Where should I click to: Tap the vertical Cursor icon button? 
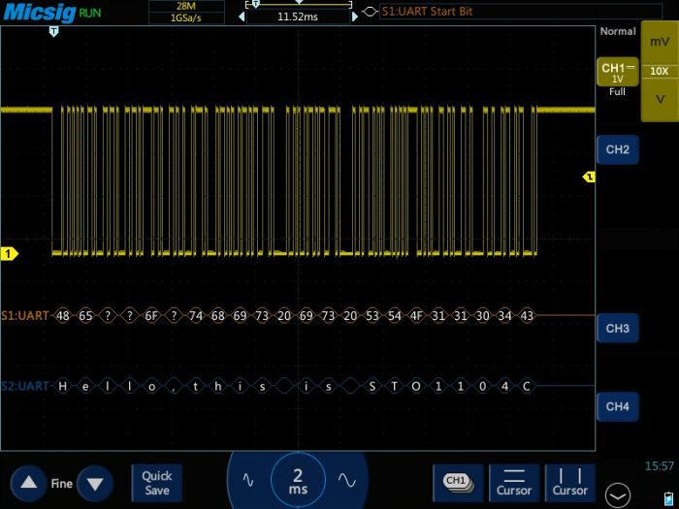569,481
